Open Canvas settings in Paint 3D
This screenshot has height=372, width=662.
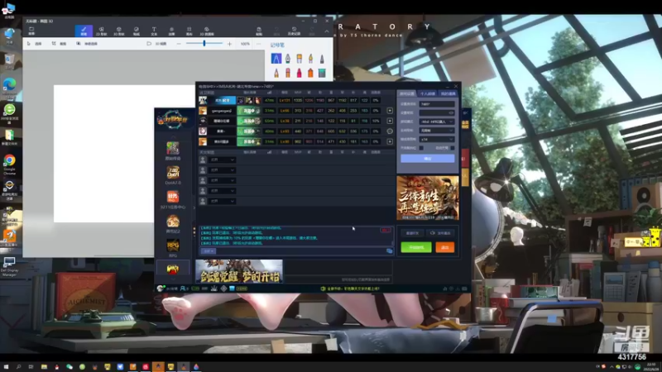[x=189, y=31]
